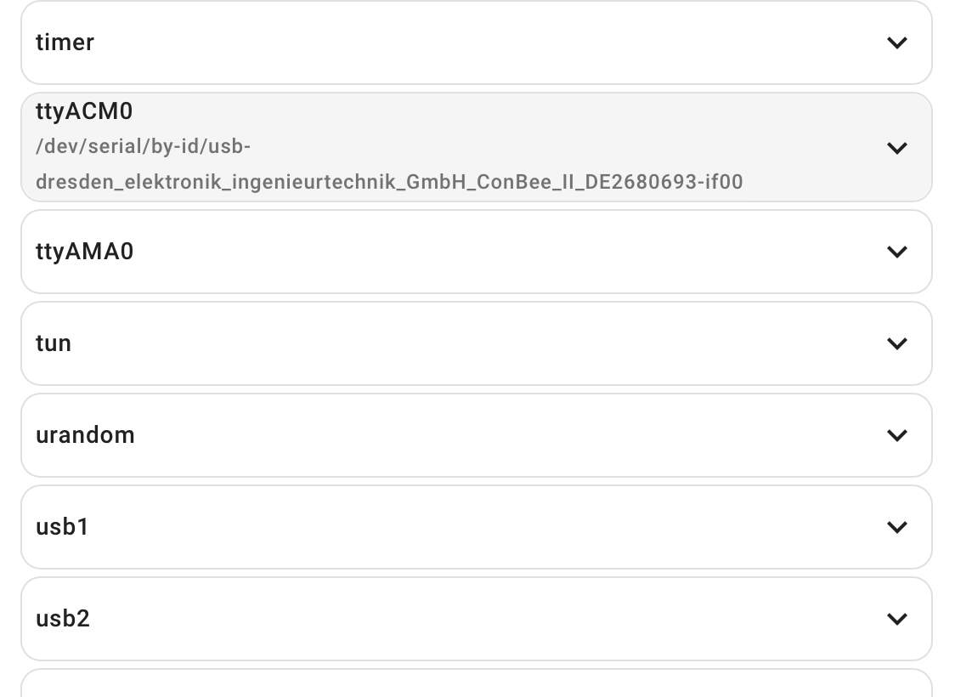
Task: Open the ttyAMA0 chevron arrow
Action: (896, 252)
